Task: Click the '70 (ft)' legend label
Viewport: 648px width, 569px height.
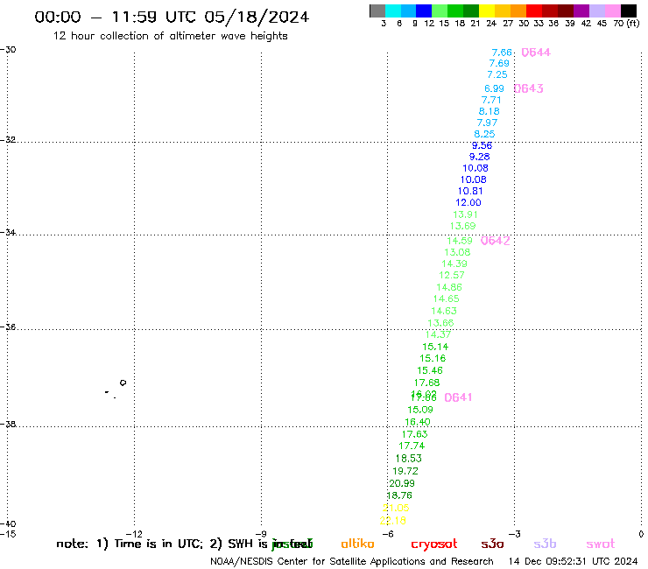Action: (626, 23)
